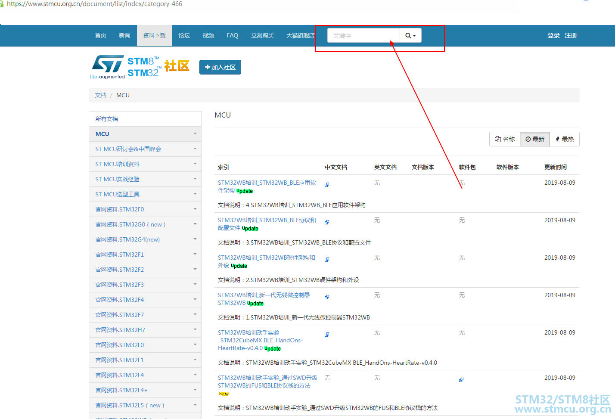The image size is (615, 419).
Task: Click the 加入社区 button
Action: (x=220, y=67)
